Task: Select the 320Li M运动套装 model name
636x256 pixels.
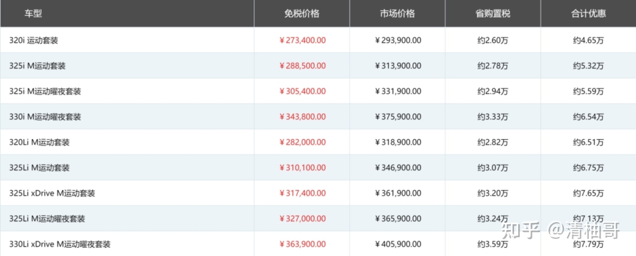Action: point(39,142)
